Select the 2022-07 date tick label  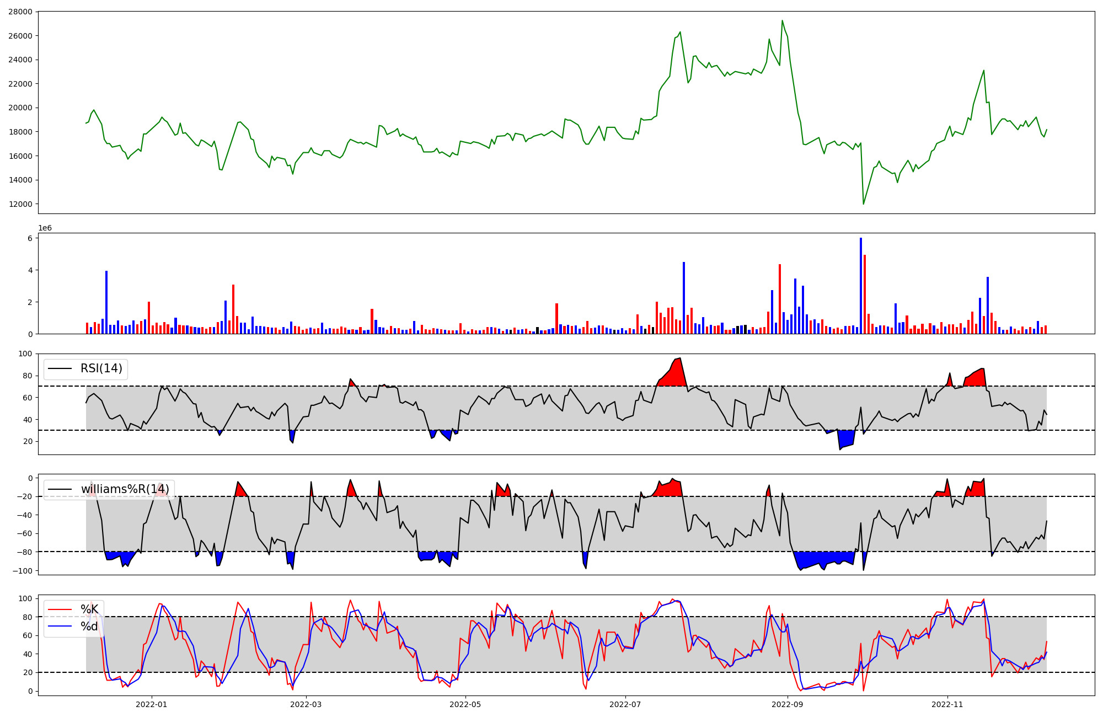[x=625, y=704]
